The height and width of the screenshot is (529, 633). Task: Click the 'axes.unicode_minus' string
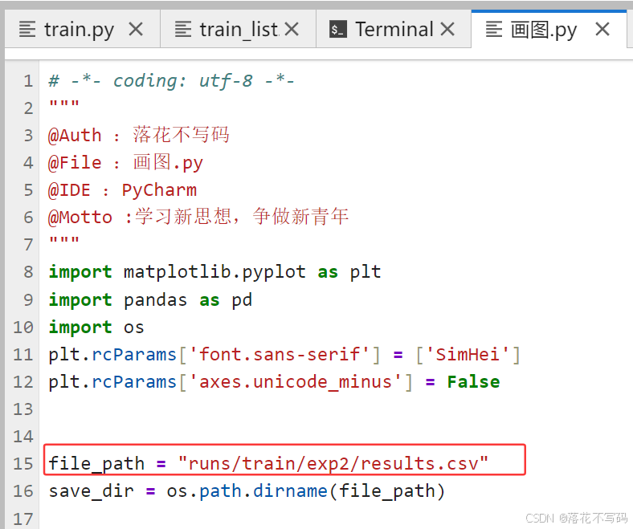click(296, 382)
